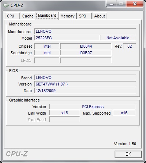Switch to the SPD tab
This screenshot has width=146, height=163.
coord(84,16)
